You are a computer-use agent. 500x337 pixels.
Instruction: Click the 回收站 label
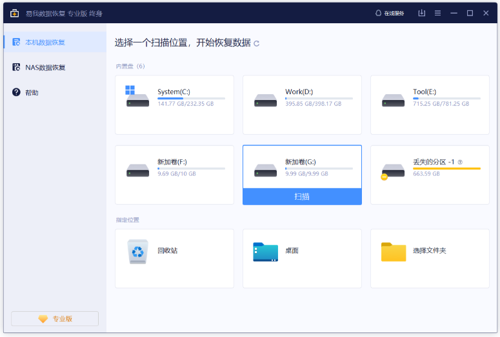point(167,251)
